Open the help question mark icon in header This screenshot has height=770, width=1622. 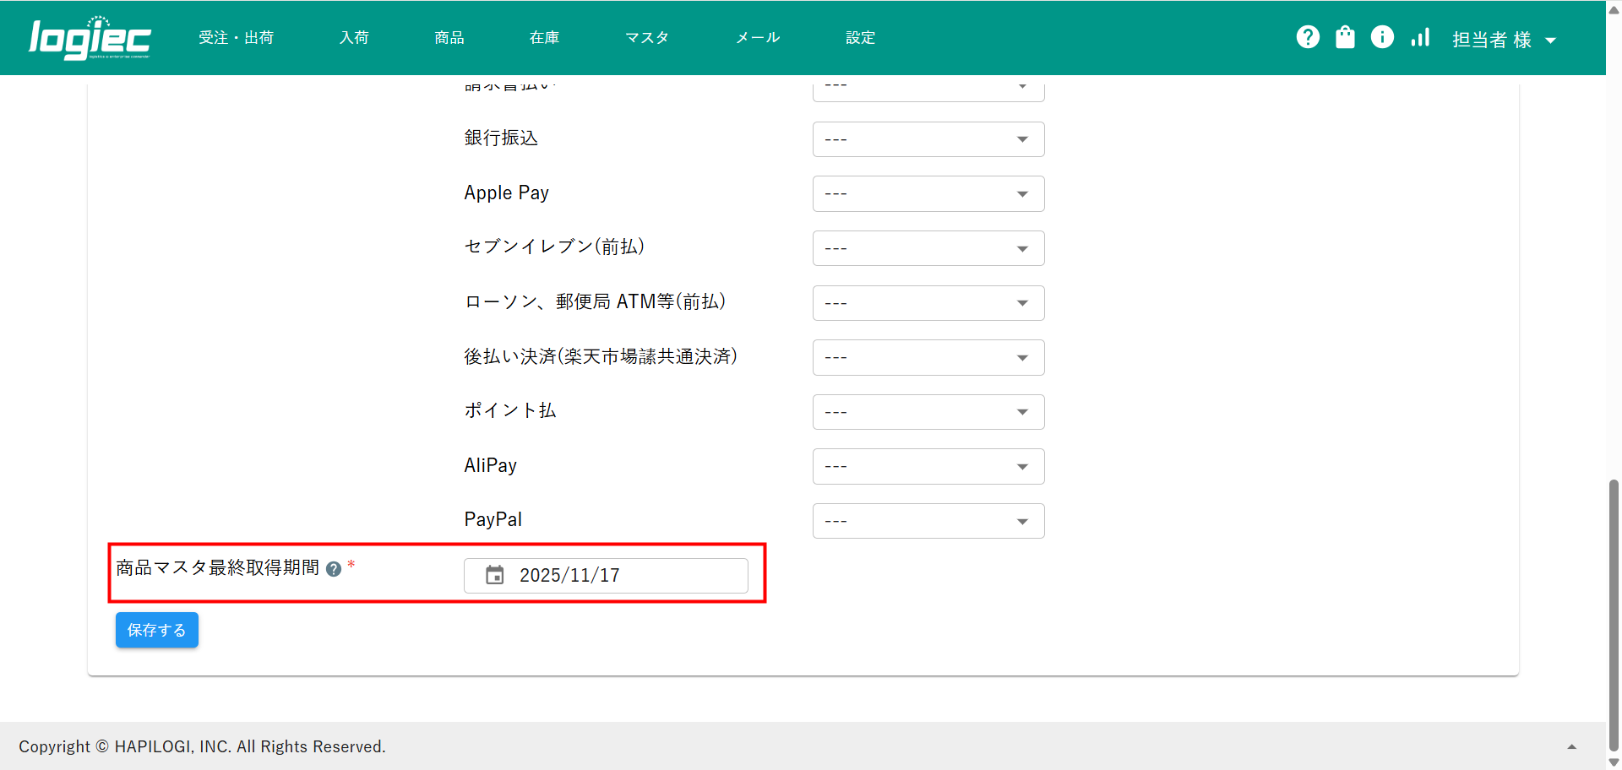coord(1308,37)
